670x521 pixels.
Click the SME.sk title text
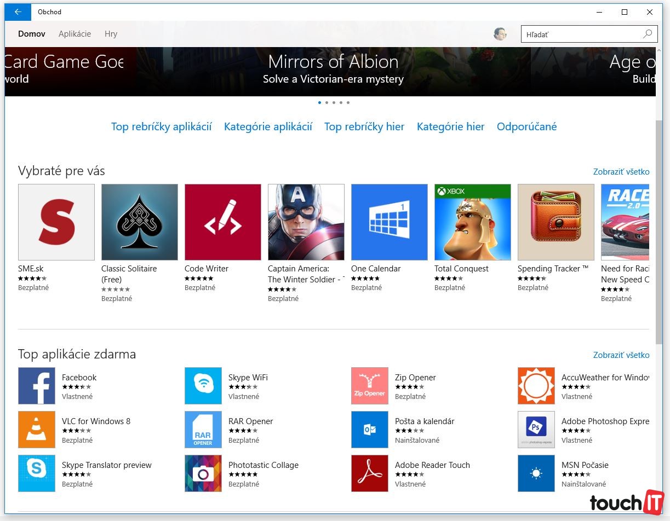coord(31,269)
